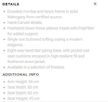Click the 'Hand-Carved details.' bullet item
Screen dimensions: 108x102
pyautogui.click(x=25, y=23)
